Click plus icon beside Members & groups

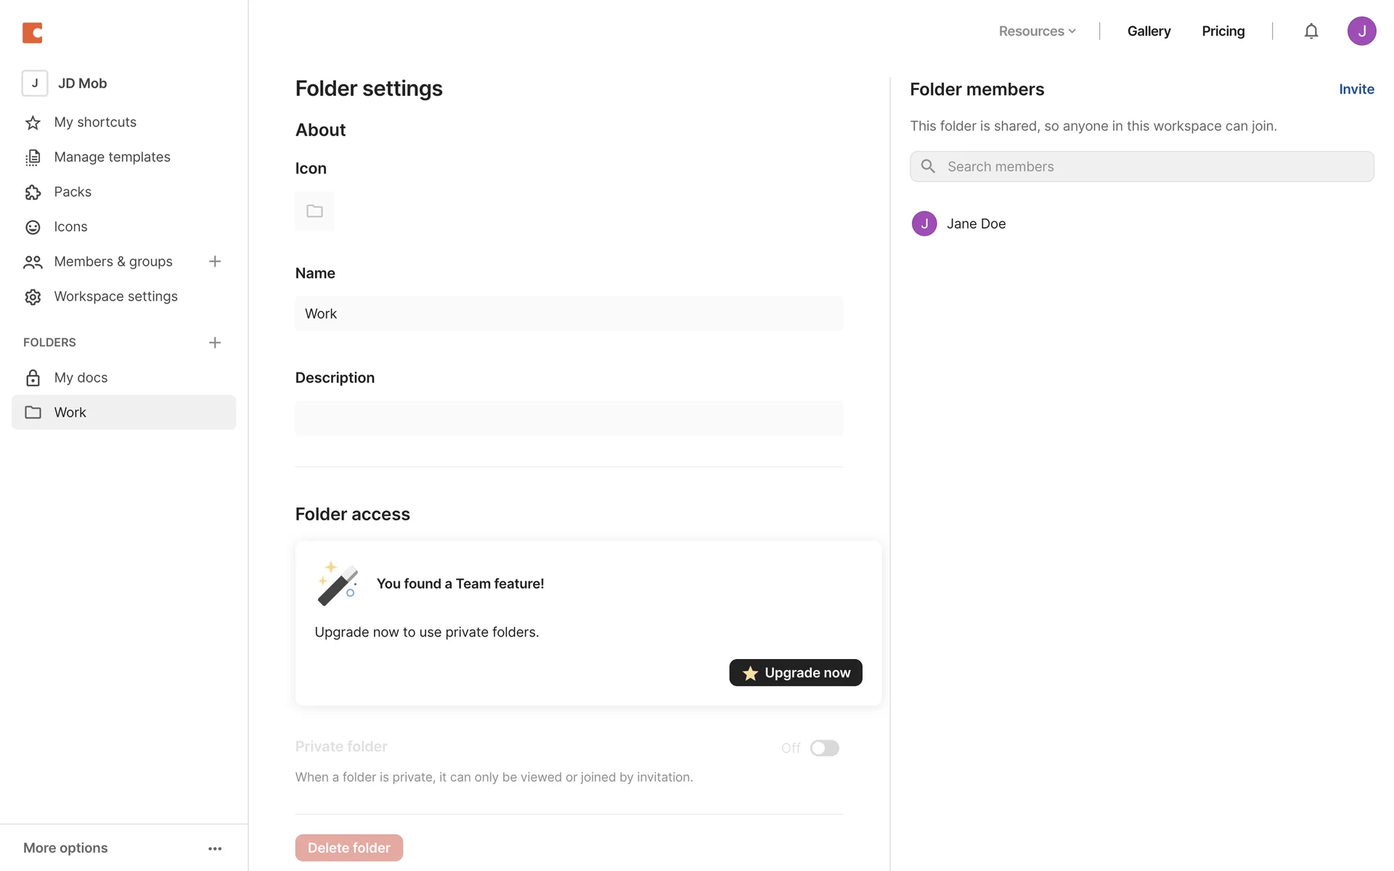[215, 261]
